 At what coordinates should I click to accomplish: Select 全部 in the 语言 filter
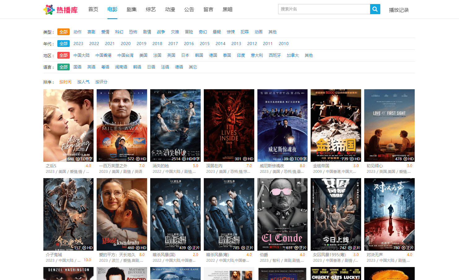[x=63, y=67]
